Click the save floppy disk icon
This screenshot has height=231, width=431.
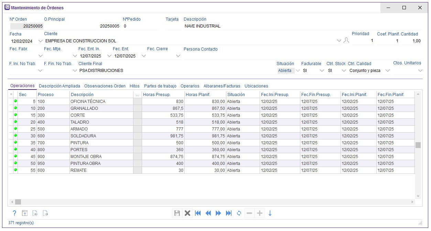(177, 213)
